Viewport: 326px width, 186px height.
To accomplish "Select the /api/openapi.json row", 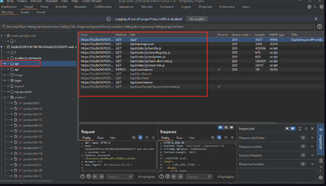I will [x=201, y=44].
